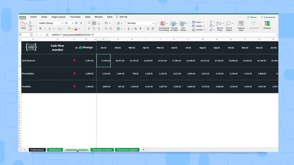Click the Cut scissors icon
The image size is (294, 165).
point(30,22)
